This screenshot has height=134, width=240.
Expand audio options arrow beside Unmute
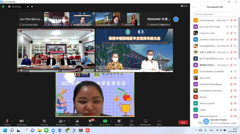12,121
